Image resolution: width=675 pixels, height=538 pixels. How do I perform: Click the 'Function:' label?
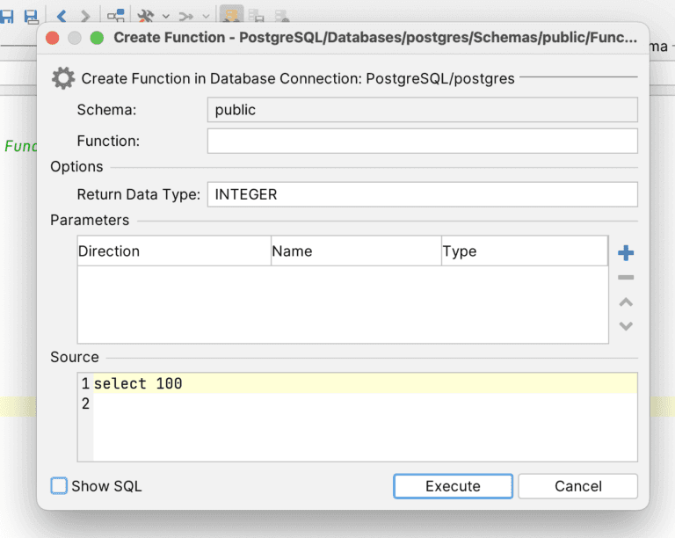pyautogui.click(x=108, y=141)
